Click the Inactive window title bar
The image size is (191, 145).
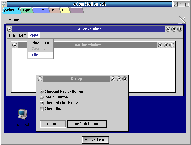point(87,45)
